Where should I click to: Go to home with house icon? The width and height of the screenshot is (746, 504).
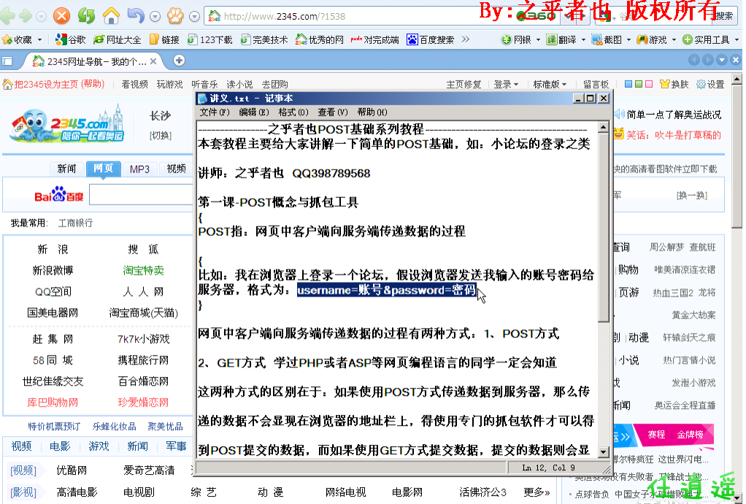pyautogui.click(x=111, y=16)
